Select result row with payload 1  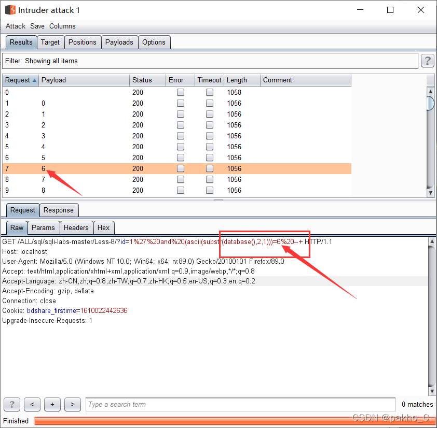coord(177,114)
